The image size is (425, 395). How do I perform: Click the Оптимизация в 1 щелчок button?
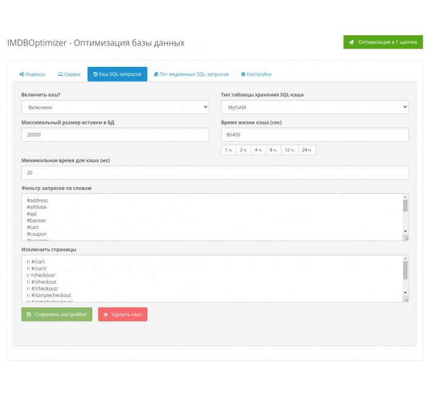[383, 42]
